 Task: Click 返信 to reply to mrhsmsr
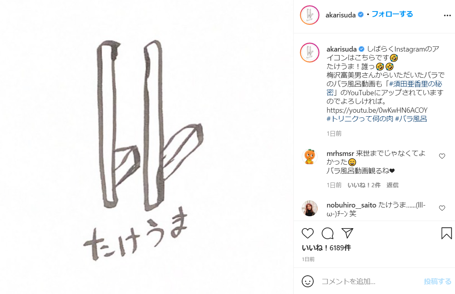pyautogui.click(x=392, y=185)
